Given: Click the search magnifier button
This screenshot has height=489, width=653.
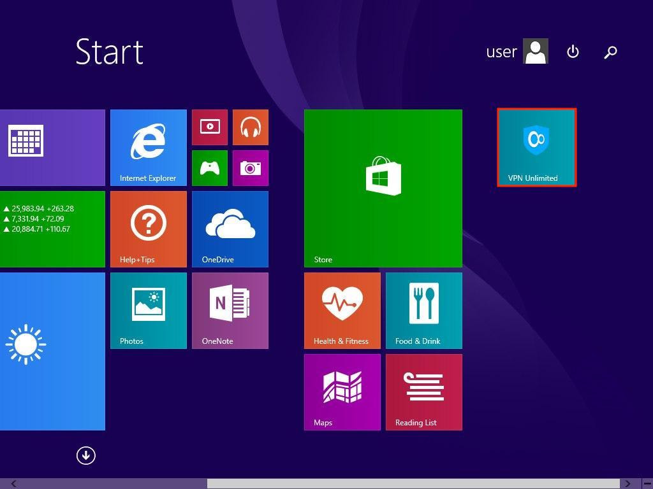Looking at the screenshot, I should point(610,52).
